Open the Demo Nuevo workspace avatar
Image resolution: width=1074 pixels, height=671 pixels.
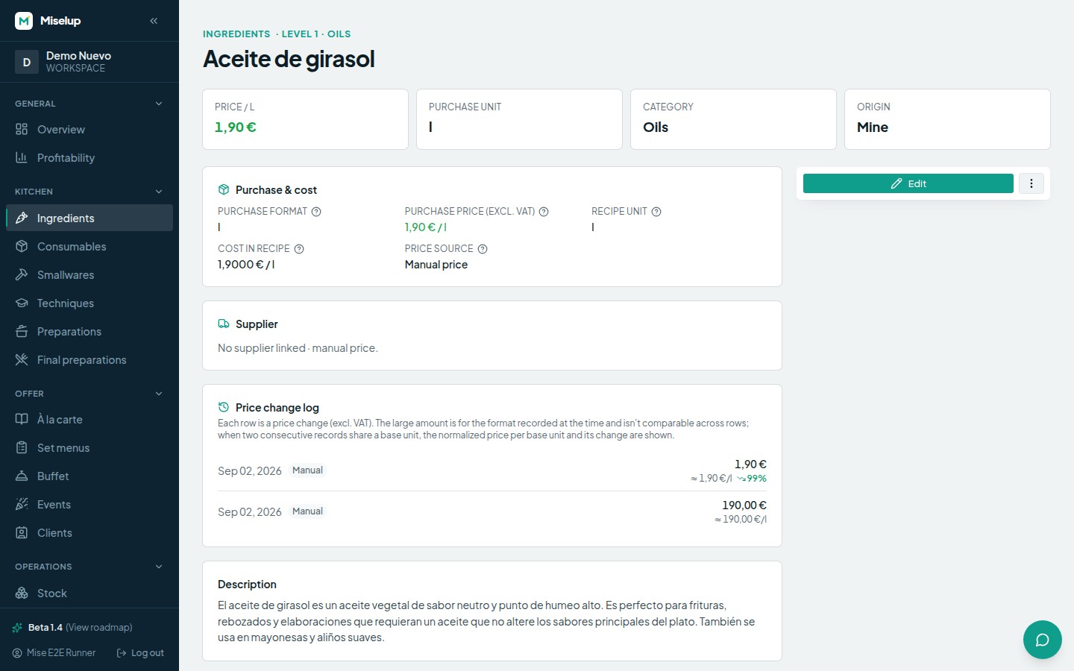(27, 62)
